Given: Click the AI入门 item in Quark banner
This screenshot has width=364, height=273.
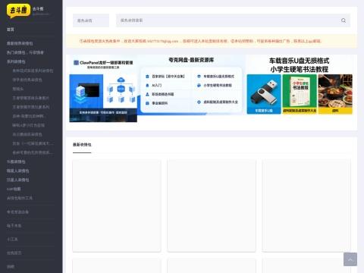Looking at the screenshot, I should (x=157, y=86).
